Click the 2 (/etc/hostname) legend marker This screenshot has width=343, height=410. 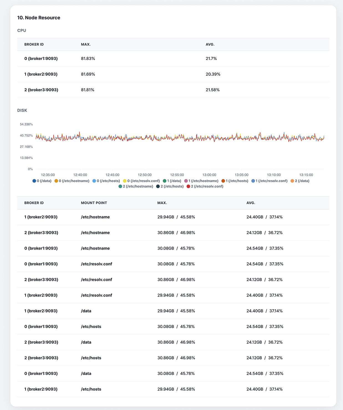tap(120, 186)
